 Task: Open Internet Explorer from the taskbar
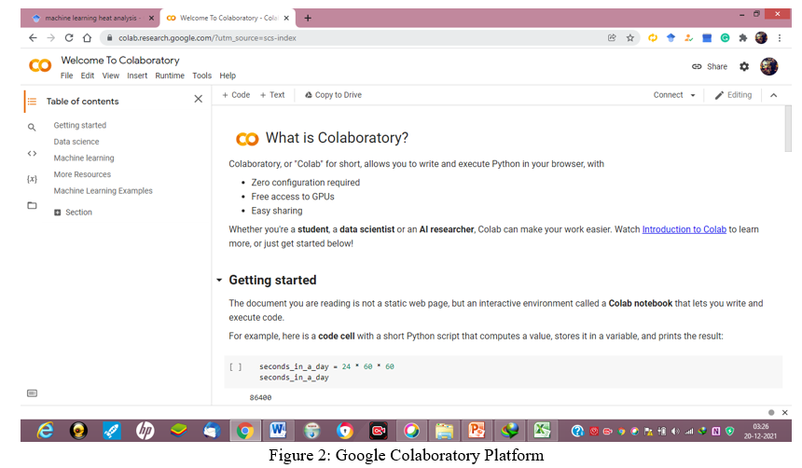tap(46, 431)
